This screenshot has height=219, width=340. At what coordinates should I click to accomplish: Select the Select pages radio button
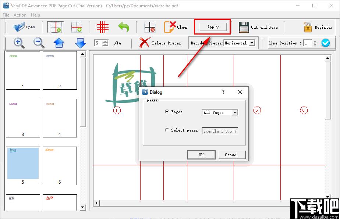pyautogui.click(x=167, y=130)
